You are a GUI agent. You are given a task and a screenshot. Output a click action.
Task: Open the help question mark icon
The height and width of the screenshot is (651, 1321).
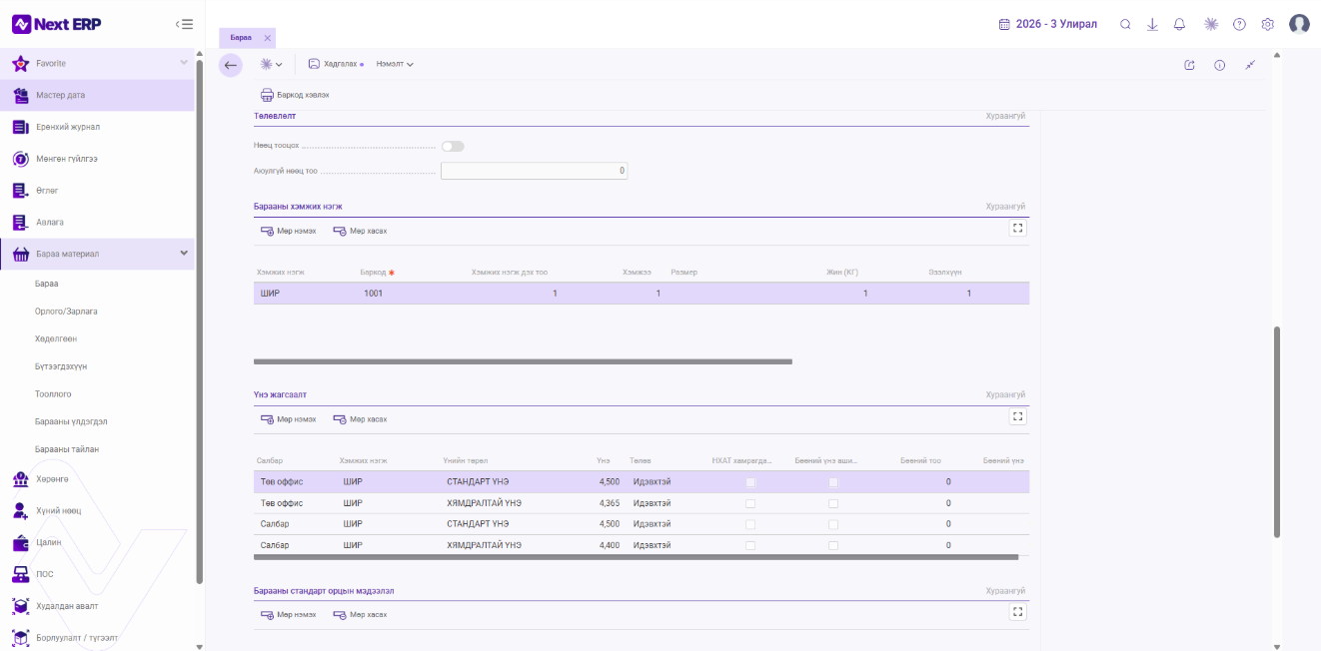[1239, 24]
